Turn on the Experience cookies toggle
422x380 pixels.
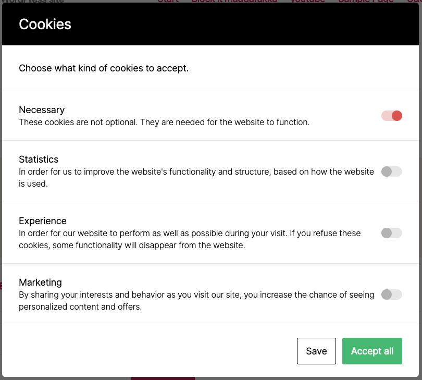coord(392,233)
